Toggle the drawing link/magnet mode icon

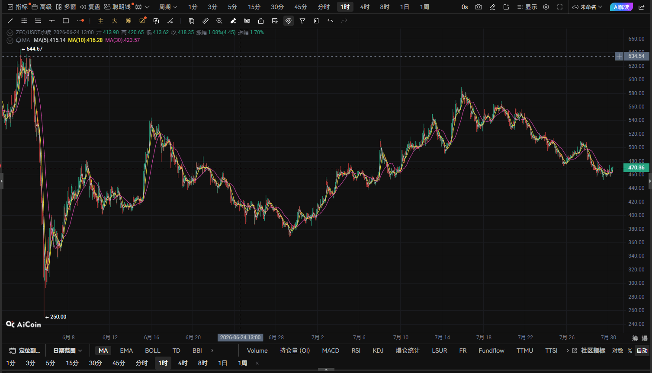click(x=289, y=21)
